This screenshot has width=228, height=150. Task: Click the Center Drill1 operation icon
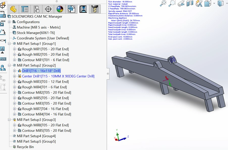tap(19, 76)
